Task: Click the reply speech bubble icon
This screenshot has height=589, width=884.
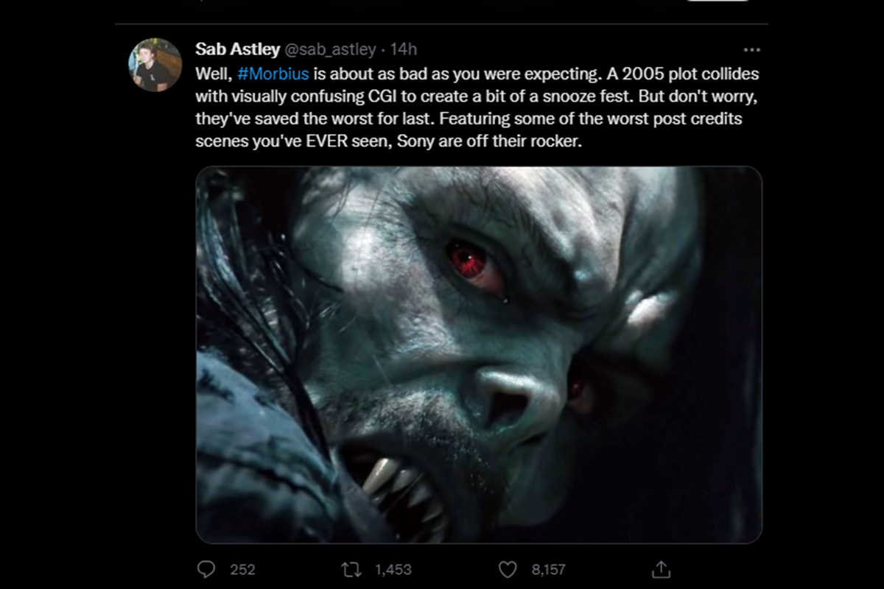Action: click(207, 569)
